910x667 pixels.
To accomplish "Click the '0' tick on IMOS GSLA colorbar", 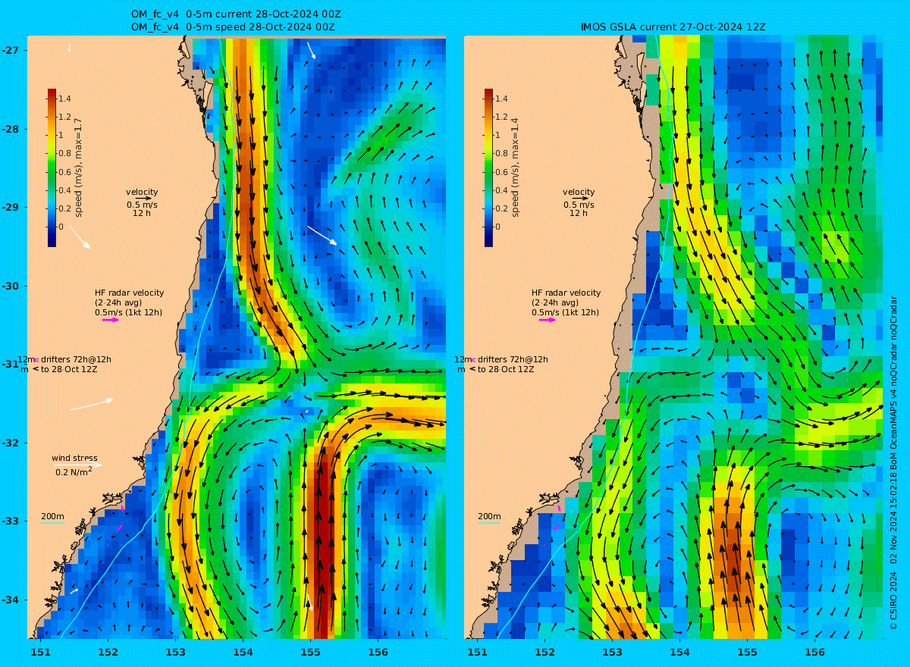I will pyautogui.click(x=497, y=227).
